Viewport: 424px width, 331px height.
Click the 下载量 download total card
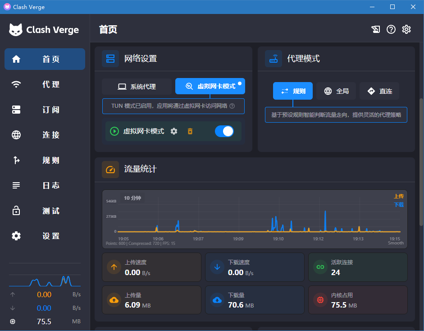pos(255,300)
